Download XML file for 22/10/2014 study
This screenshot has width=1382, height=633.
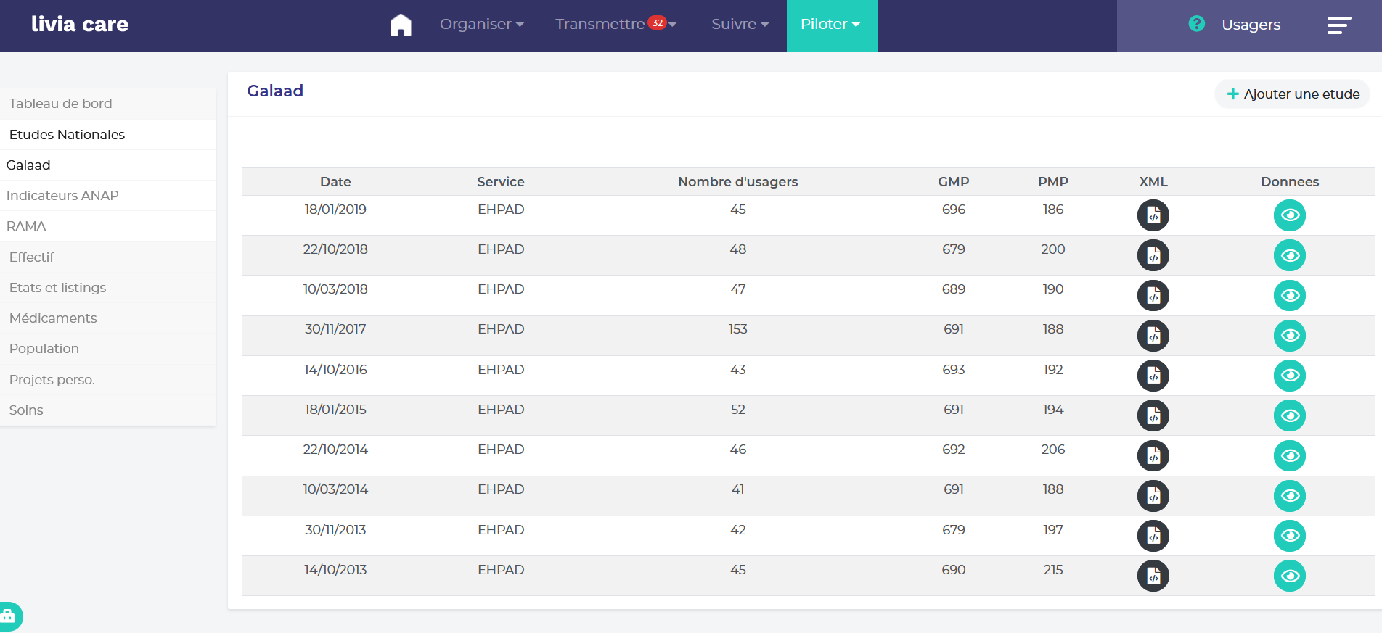pos(1153,456)
